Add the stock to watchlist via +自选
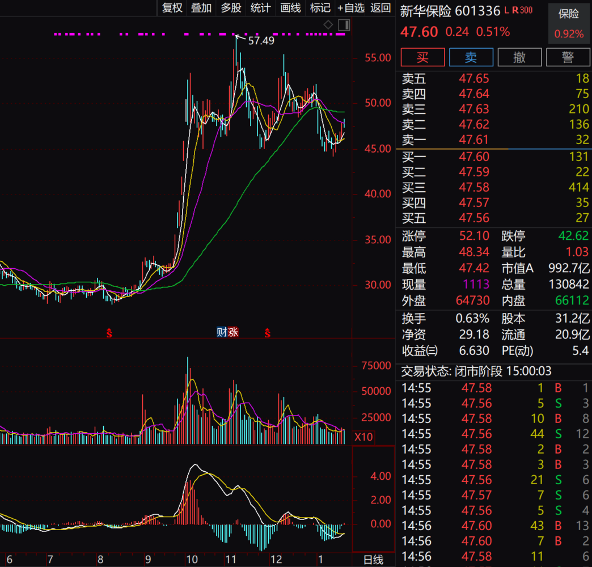Image resolution: width=592 pixels, height=567 pixels. pos(352,9)
